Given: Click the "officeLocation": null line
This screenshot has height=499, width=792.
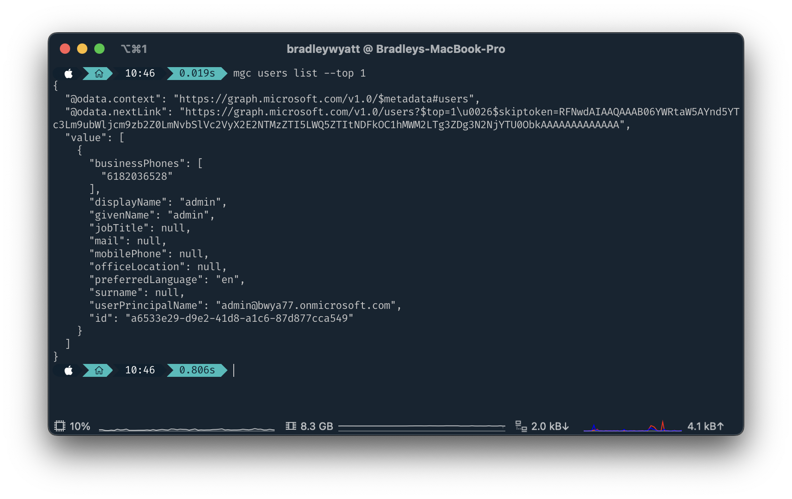Looking at the screenshot, I should point(158,267).
